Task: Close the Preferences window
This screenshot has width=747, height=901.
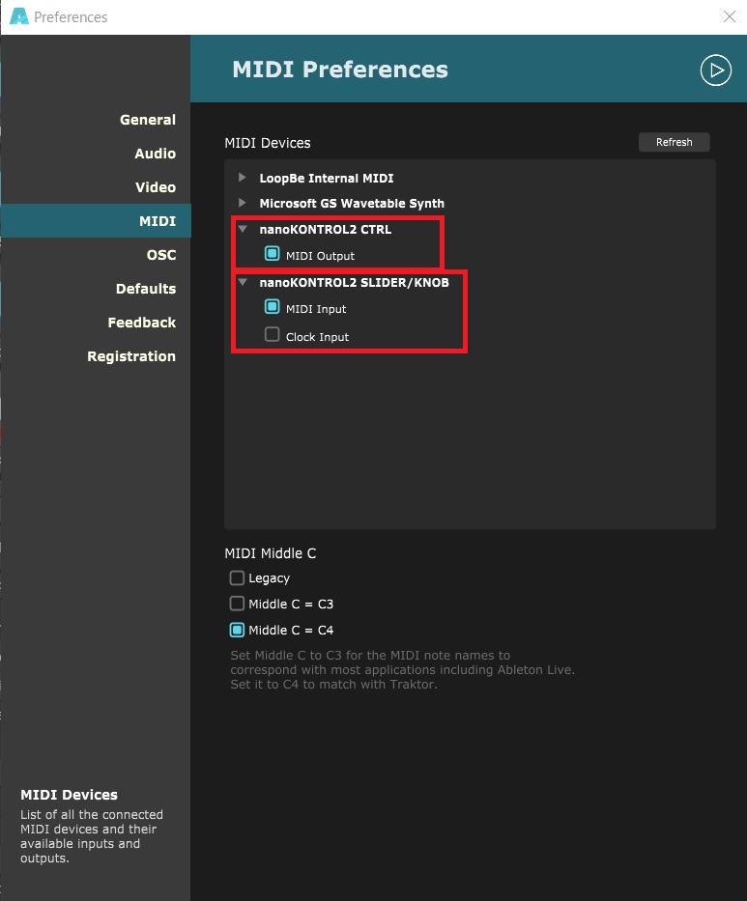Action: pyautogui.click(x=730, y=16)
